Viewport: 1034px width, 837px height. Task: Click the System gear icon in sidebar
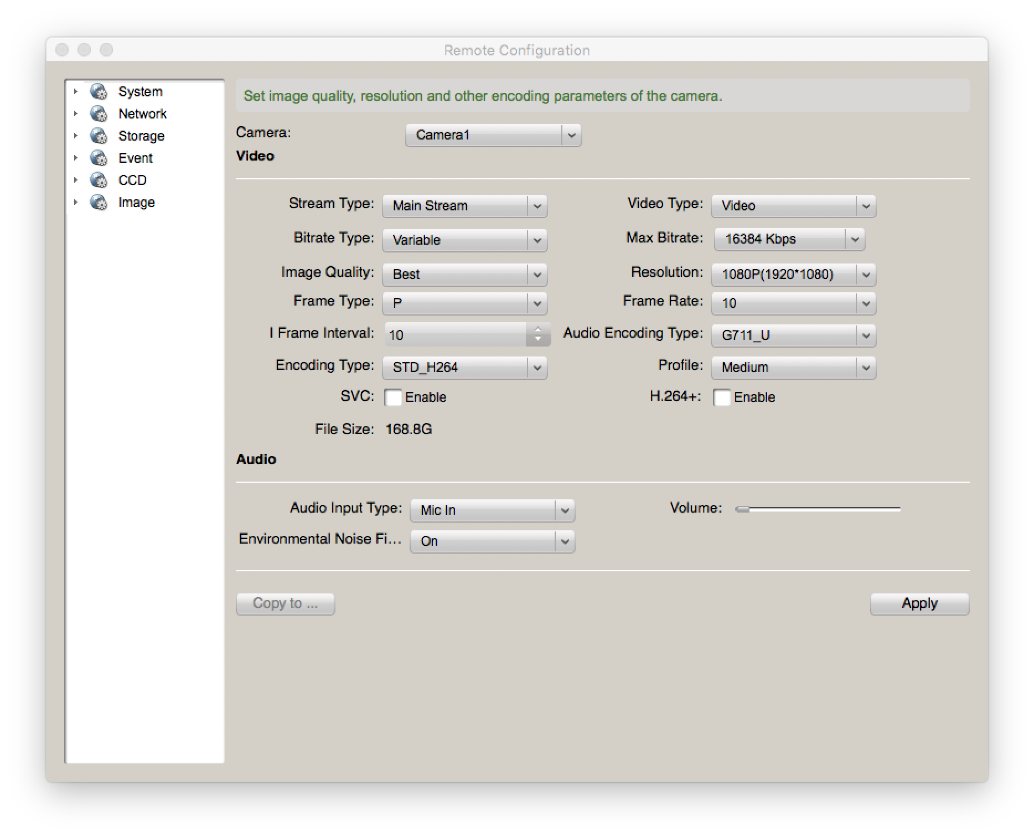99,91
